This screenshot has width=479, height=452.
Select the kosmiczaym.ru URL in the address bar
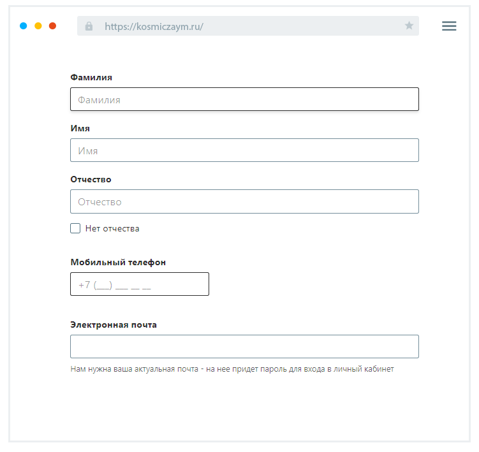tap(154, 27)
